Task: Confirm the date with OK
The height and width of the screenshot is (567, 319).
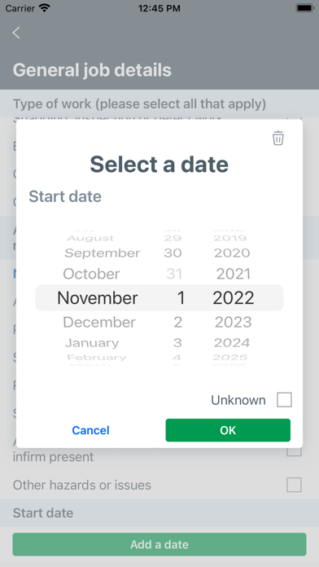Action: click(x=228, y=430)
